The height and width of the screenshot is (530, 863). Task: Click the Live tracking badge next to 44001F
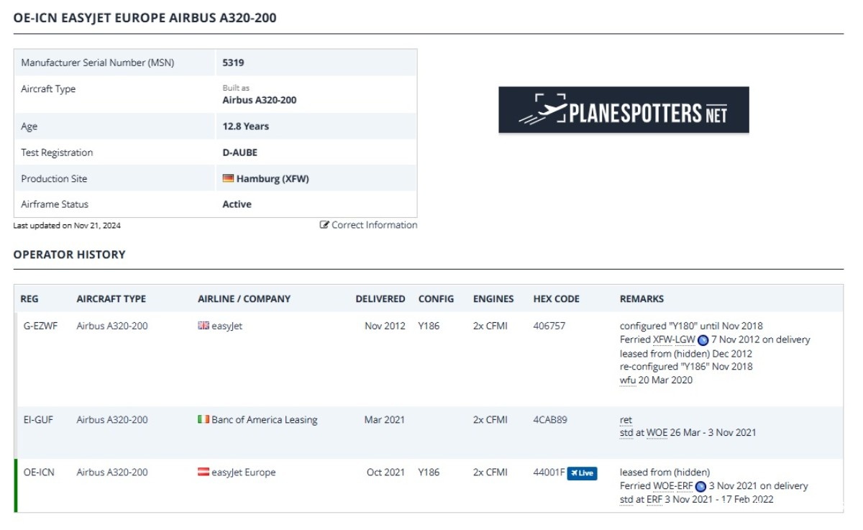click(x=582, y=473)
